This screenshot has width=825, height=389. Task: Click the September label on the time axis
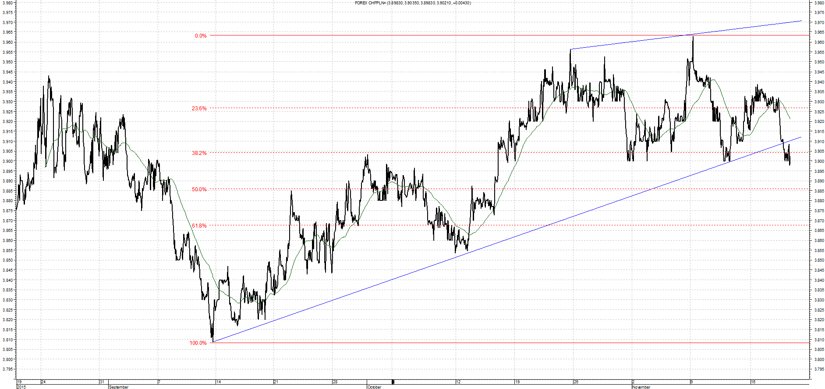tap(119, 387)
